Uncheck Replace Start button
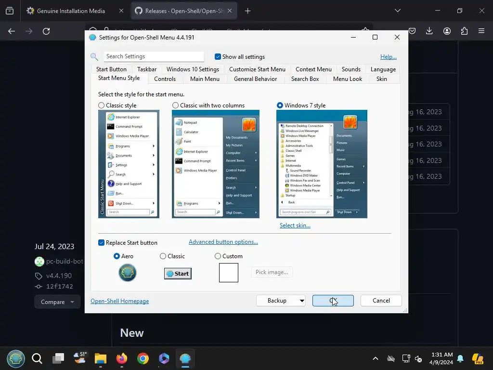 tap(101, 243)
